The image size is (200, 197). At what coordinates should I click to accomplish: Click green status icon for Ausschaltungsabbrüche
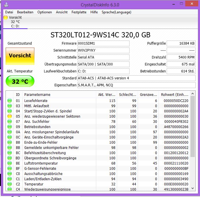[10, 174]
